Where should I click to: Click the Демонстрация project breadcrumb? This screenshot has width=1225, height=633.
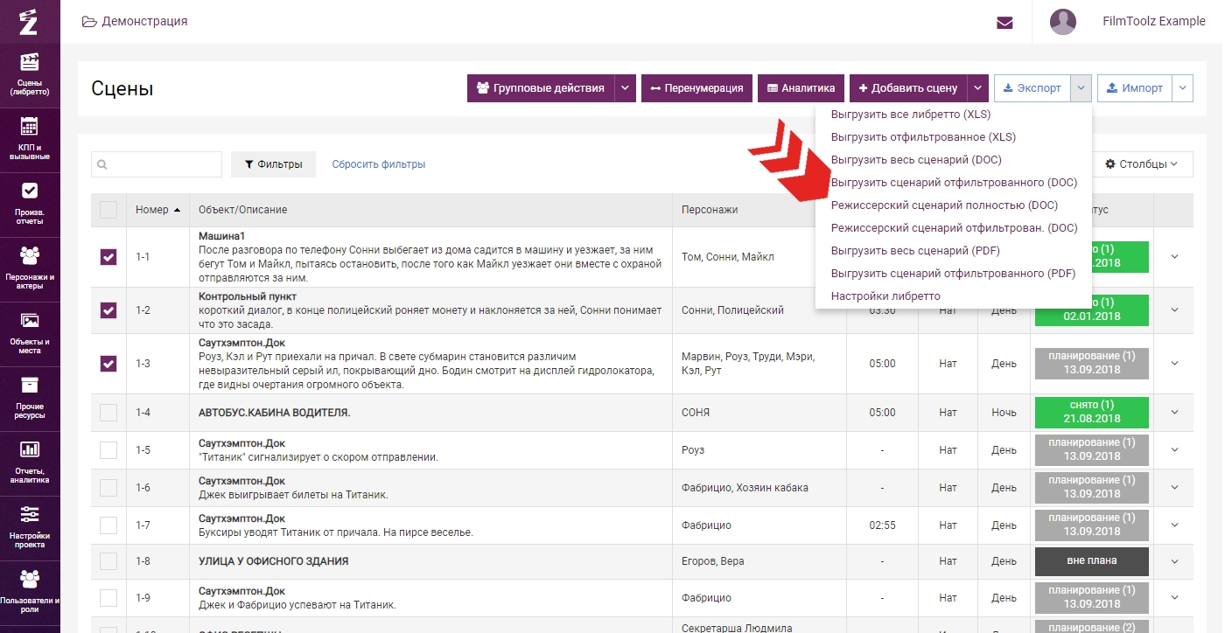[x=144, y=21]
